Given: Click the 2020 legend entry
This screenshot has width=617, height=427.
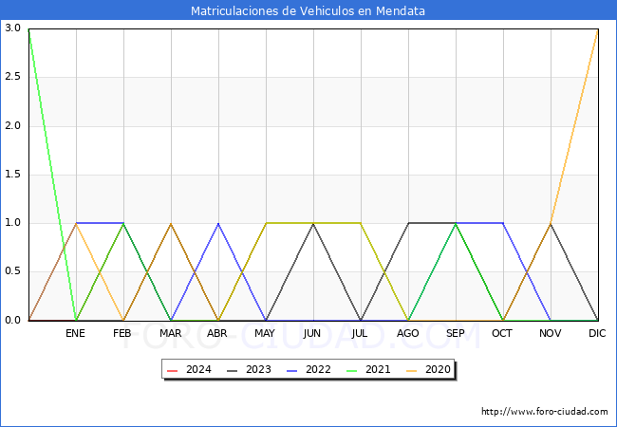Looking at the screenshot, I should 428,370.
